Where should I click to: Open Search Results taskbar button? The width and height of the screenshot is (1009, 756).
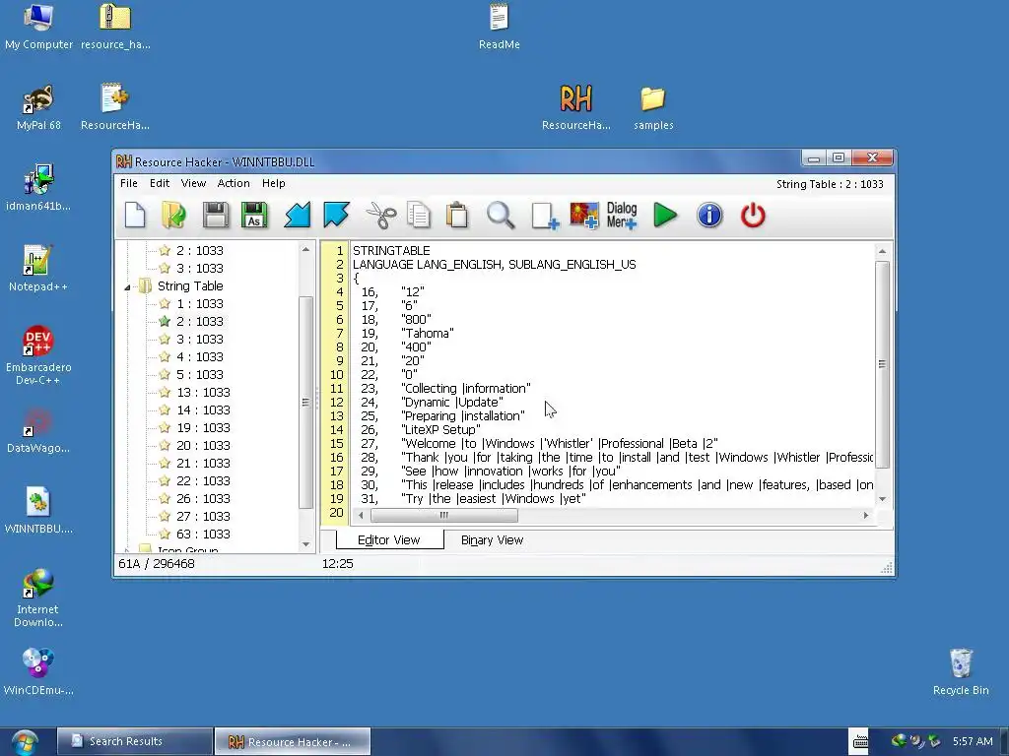[x=135, y=741]
